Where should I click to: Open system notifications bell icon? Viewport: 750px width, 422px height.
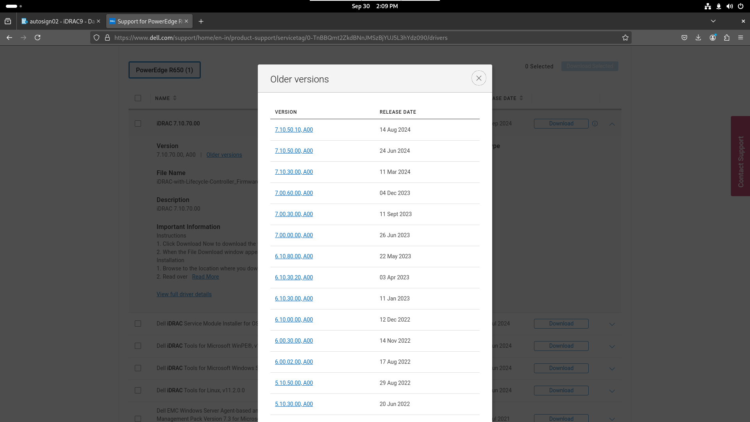click(719, 6)
